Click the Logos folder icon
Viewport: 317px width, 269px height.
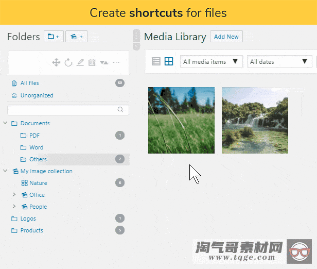coord(14,218)
